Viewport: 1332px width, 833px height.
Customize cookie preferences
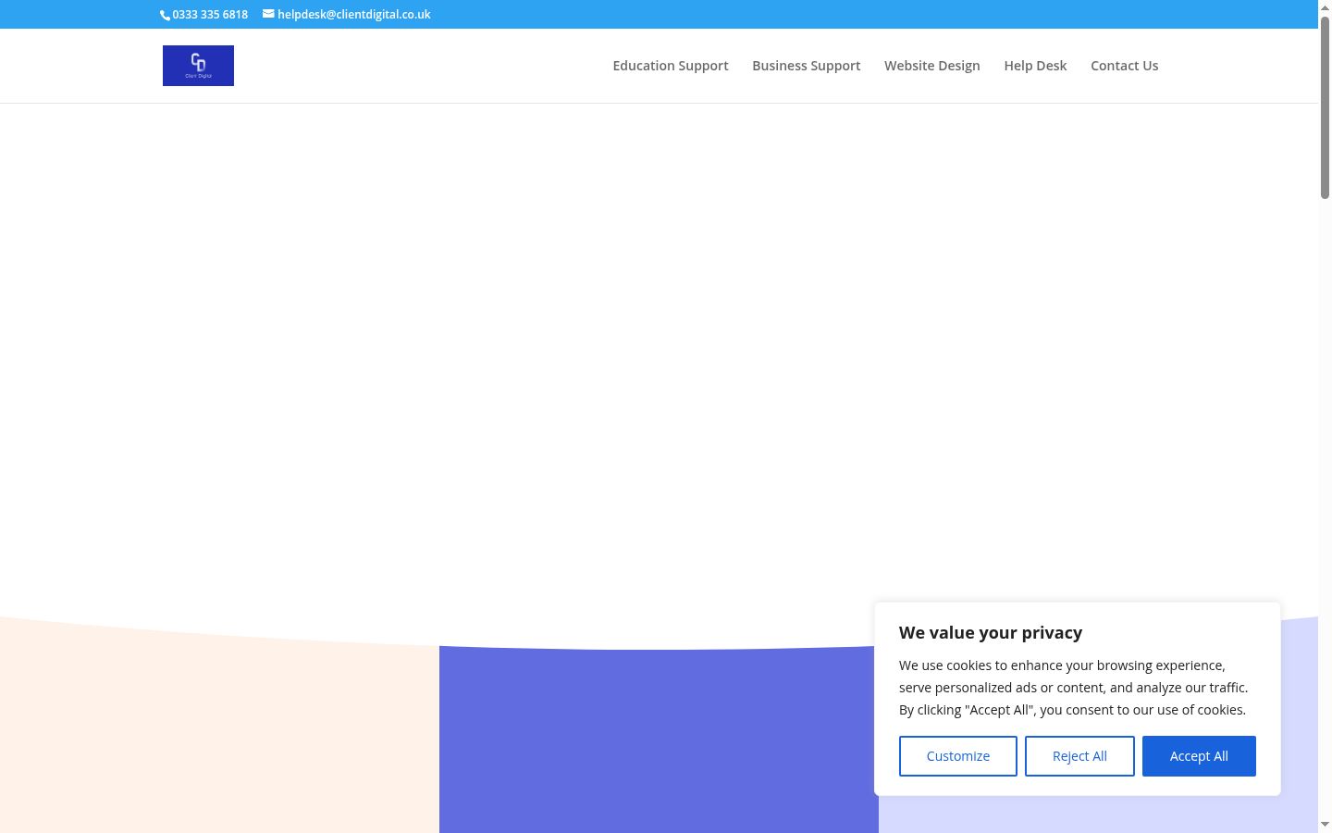tap(958, 756)
